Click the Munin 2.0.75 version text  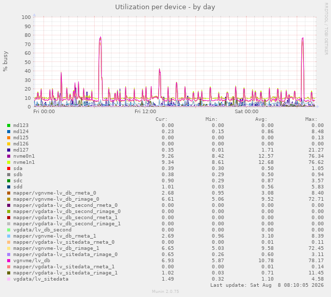(166, 291)
